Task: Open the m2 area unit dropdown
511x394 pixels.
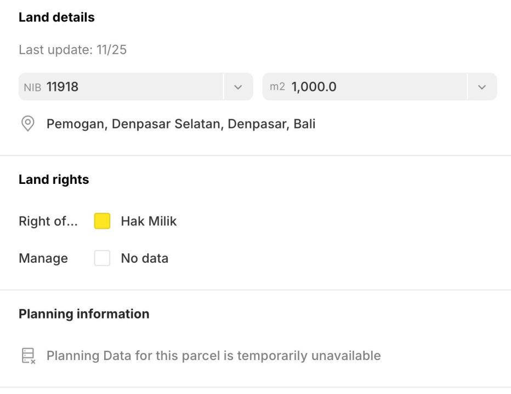Action: (x=482, y=87)
